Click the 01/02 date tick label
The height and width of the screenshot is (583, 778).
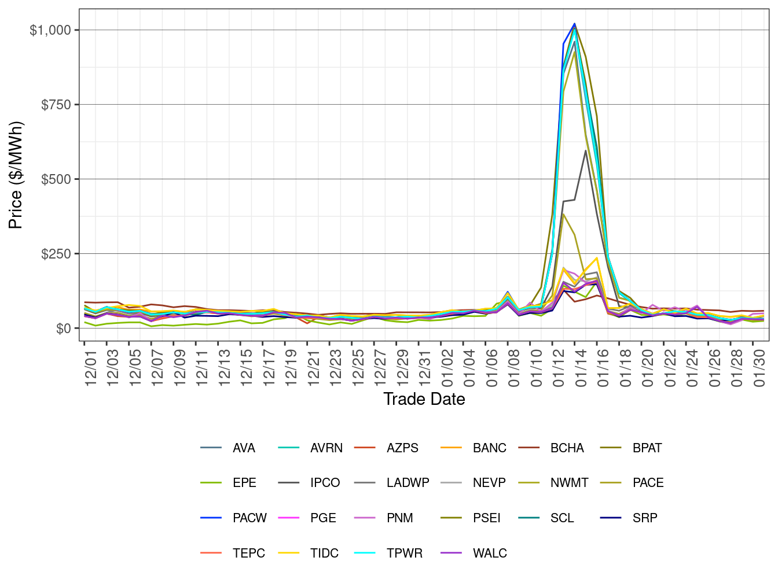click(447, 367)
